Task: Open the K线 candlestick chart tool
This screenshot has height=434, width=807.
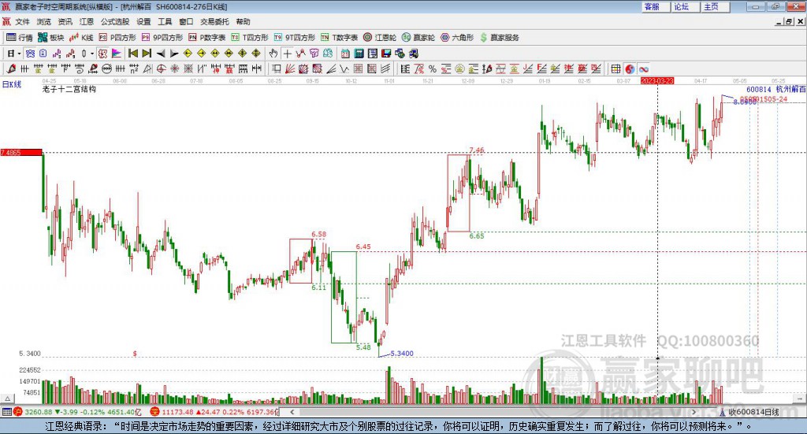Action: [82, 37]
